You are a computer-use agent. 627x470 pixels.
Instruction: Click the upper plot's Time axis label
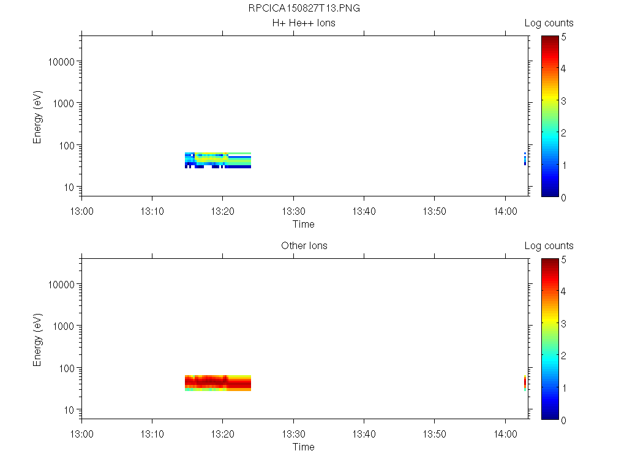[x=304, y=224]
